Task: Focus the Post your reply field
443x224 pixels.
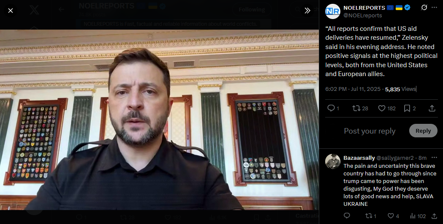Action: 370,131
